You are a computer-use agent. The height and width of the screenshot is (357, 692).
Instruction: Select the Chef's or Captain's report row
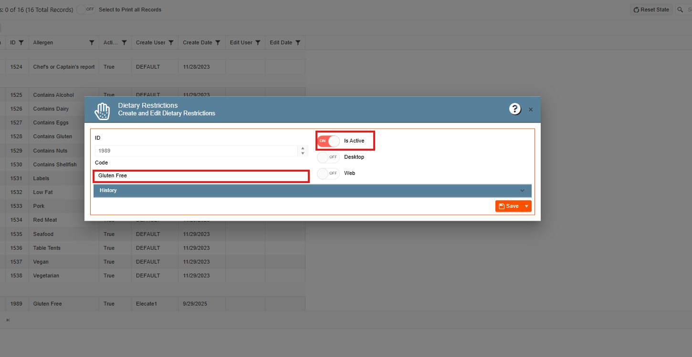pos(153,67)
